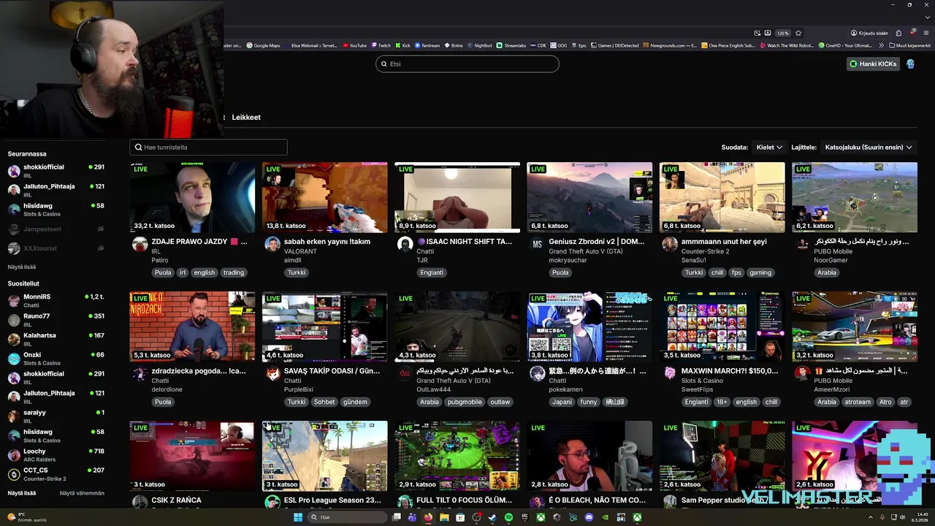Click the Hae tunnisteita tag search field
The height and width of the screenshot is (526, 935).
[x=208, y=147]
